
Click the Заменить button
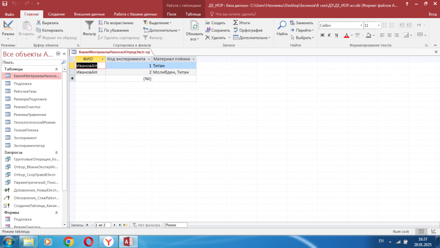pos(301,22)
